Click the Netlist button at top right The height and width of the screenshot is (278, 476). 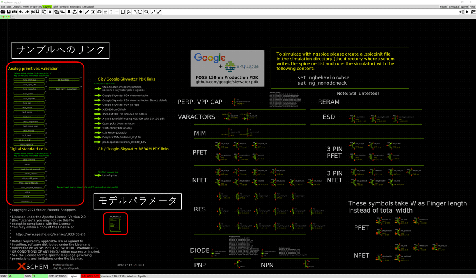443,7
